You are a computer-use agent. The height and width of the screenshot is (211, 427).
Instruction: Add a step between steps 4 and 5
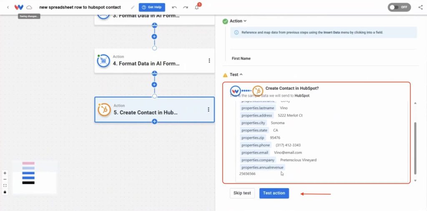coord(154,85)
